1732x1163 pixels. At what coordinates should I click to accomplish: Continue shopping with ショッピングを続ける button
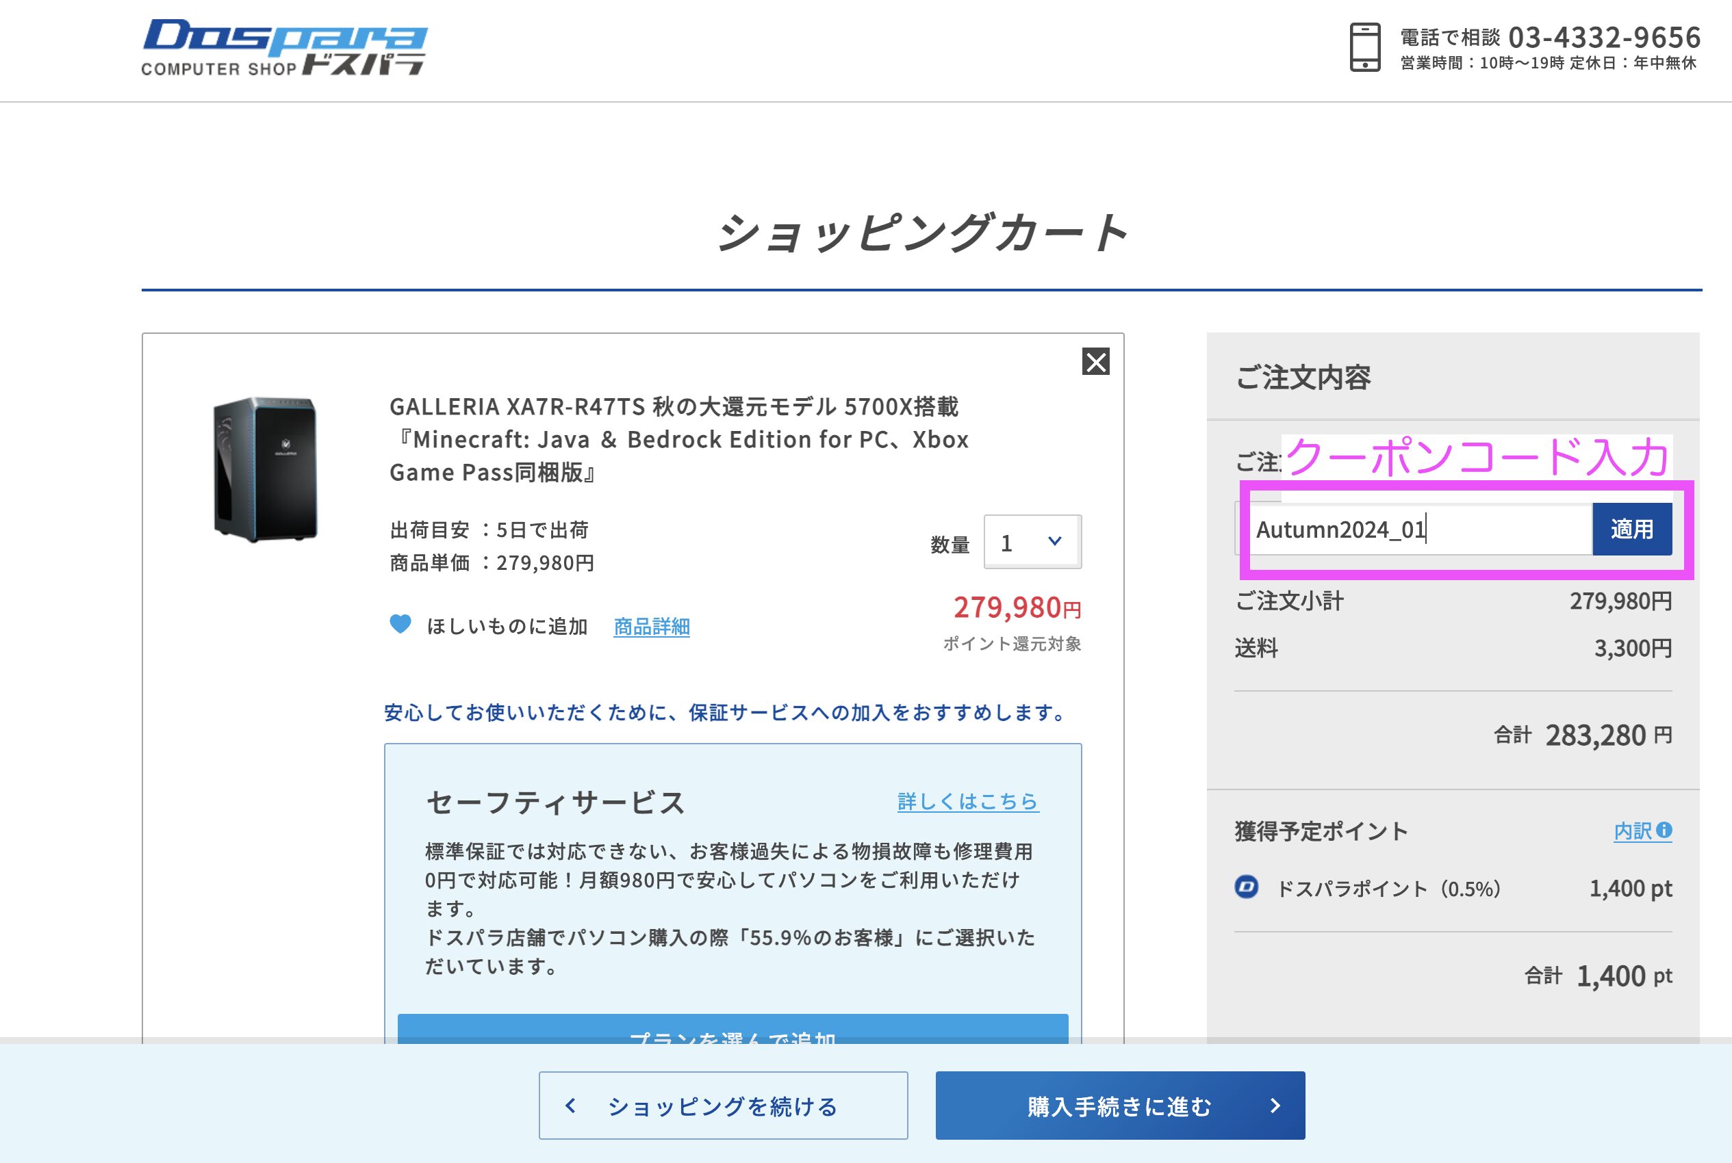pyautogui.click(x=723, y=1105)
